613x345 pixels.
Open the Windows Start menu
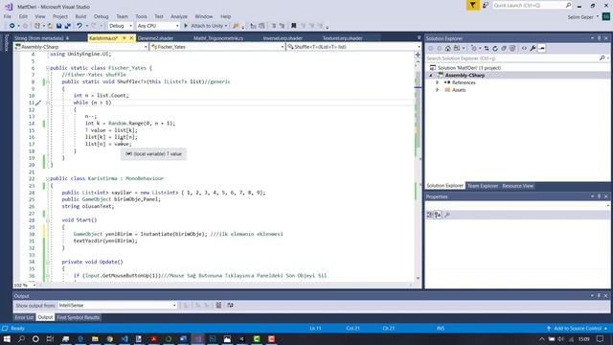point(7,338)
